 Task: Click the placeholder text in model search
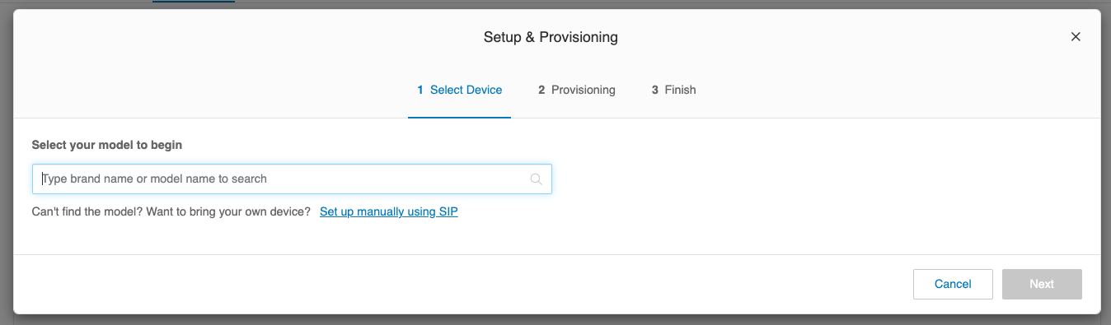(x=155, y=179)
